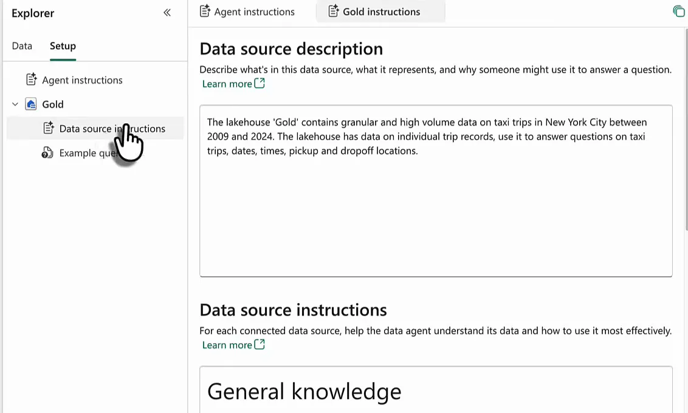Switch to the Gold instructions top tab
688x413 pixels.
381,12
